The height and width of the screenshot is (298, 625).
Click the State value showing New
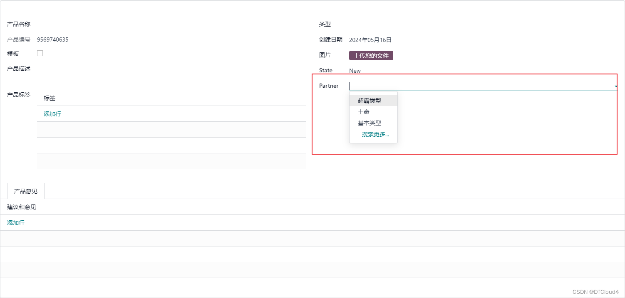(x=355, y=70)
